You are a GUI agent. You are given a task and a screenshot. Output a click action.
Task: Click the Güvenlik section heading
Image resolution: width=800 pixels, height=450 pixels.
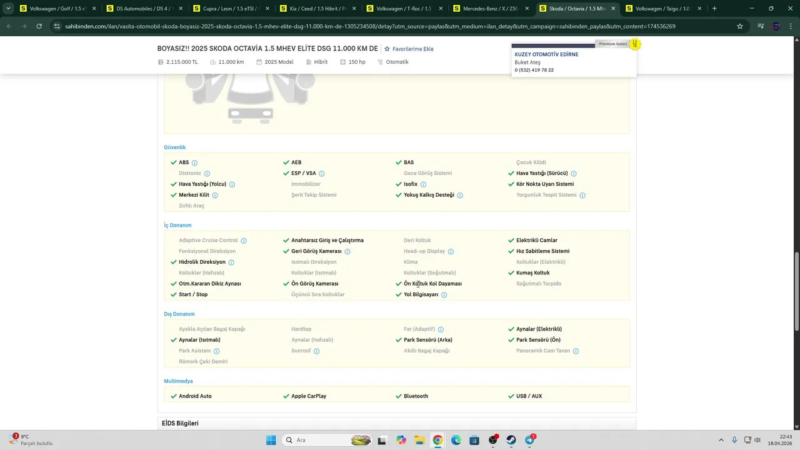(x=174, y=147)
